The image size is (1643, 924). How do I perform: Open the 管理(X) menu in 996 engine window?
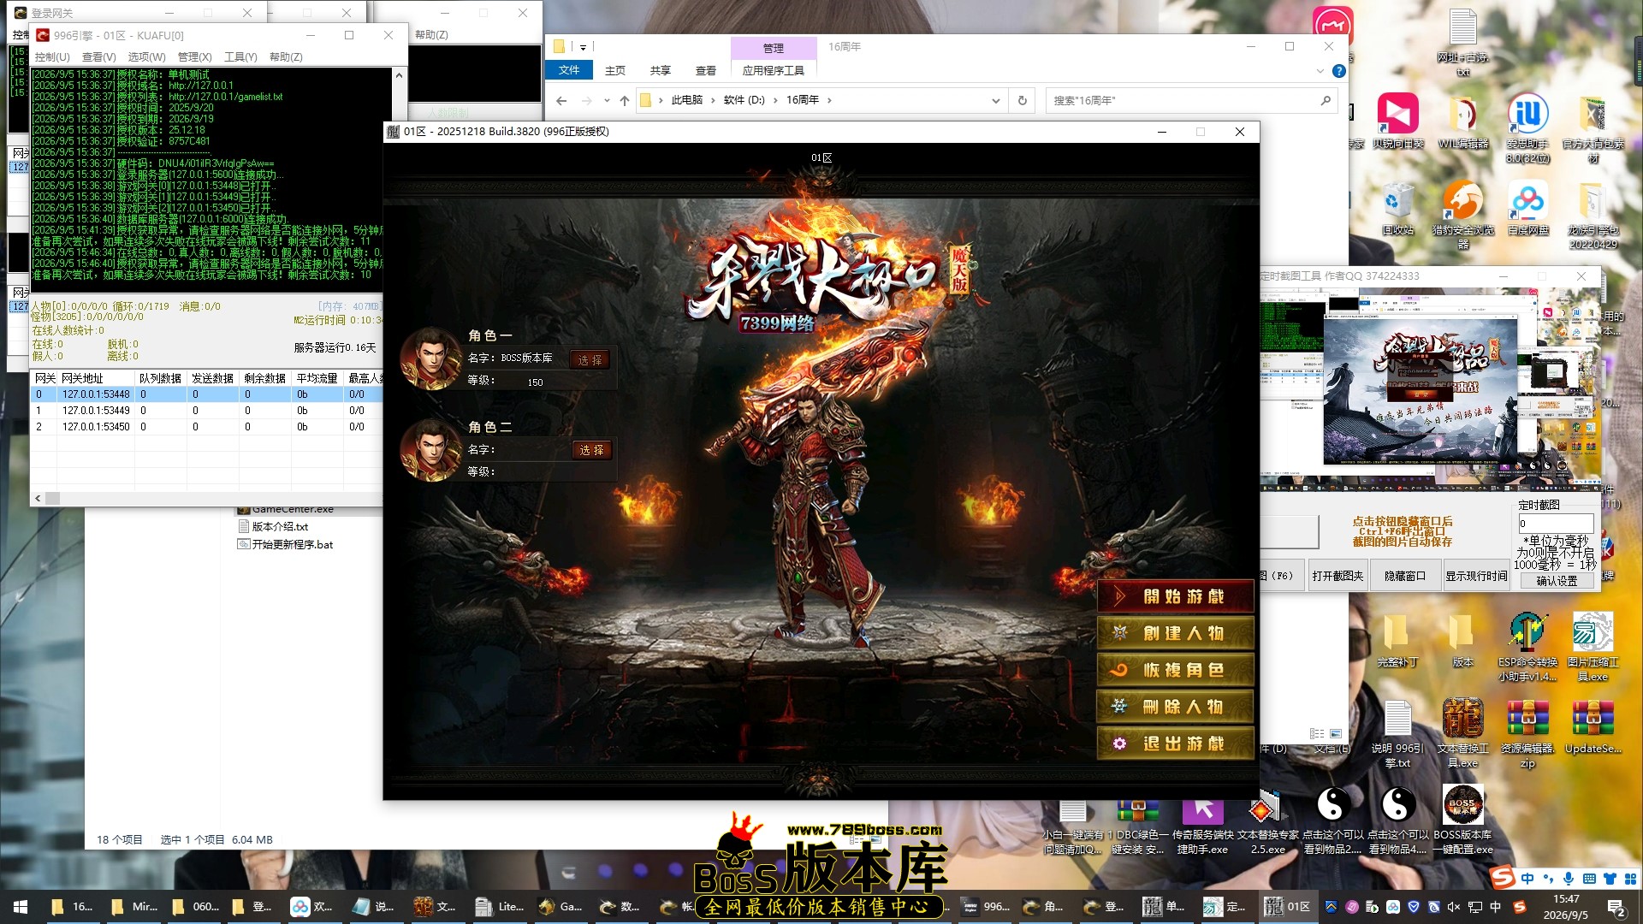pyautogui.click(x=194, y=57)
